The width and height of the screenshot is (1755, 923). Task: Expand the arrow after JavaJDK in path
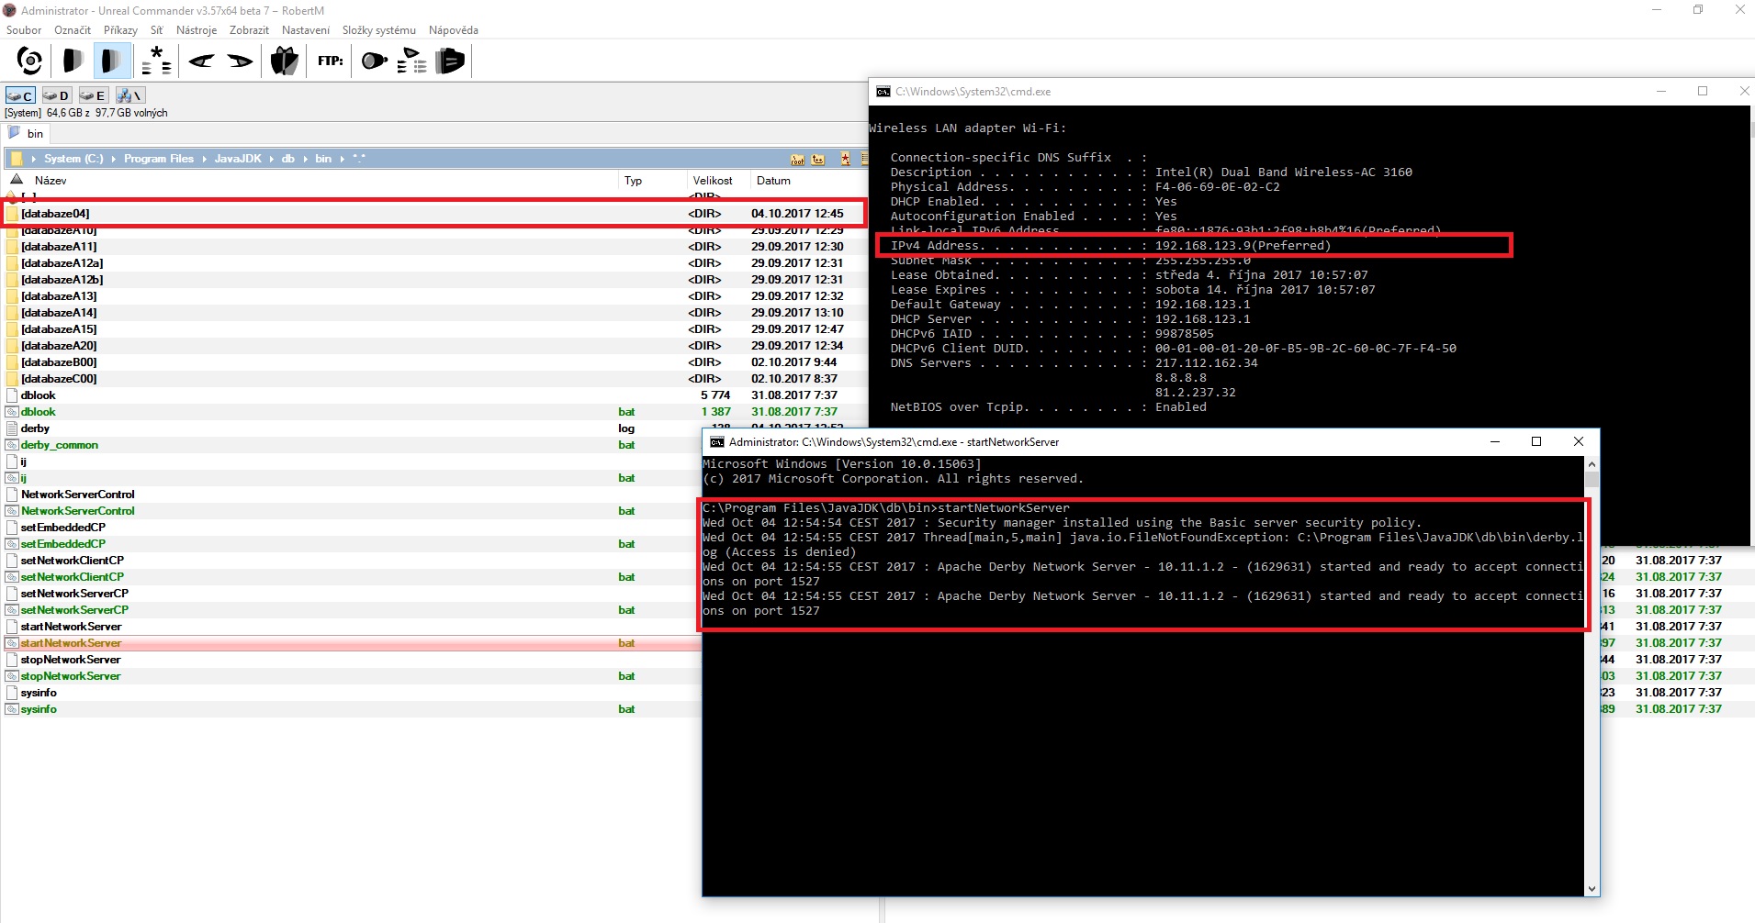272,159
